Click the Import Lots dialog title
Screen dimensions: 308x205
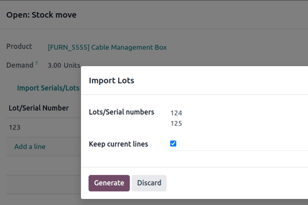111,80
